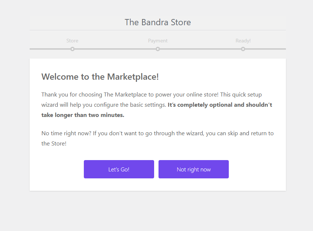
Task: Click the last milestone dot on progress track
Action: (243, 49)
